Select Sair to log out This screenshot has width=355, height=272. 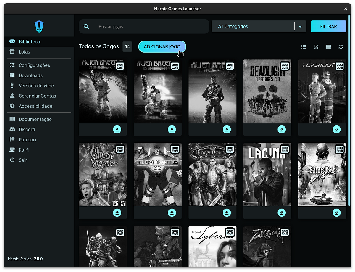[x=39, y=160]
